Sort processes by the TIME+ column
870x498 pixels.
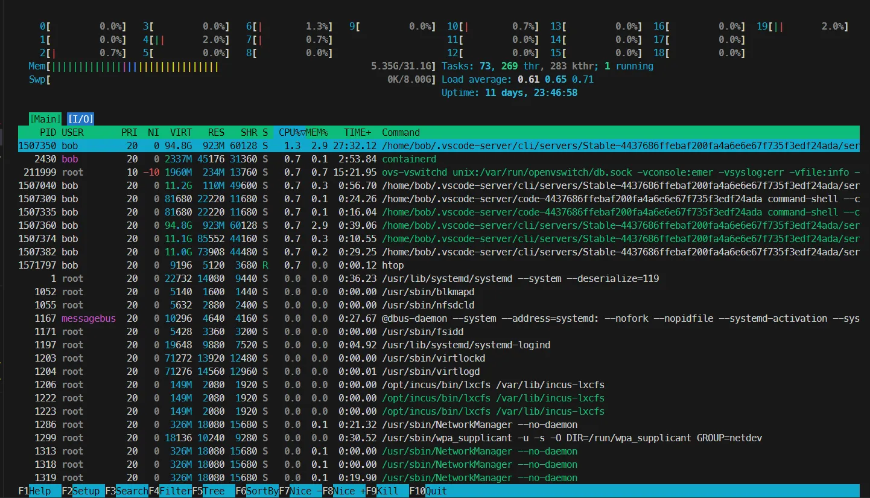[357, 132]
